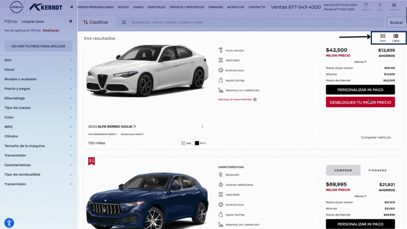Click the search magnifier icon

(x=124, y=22)
